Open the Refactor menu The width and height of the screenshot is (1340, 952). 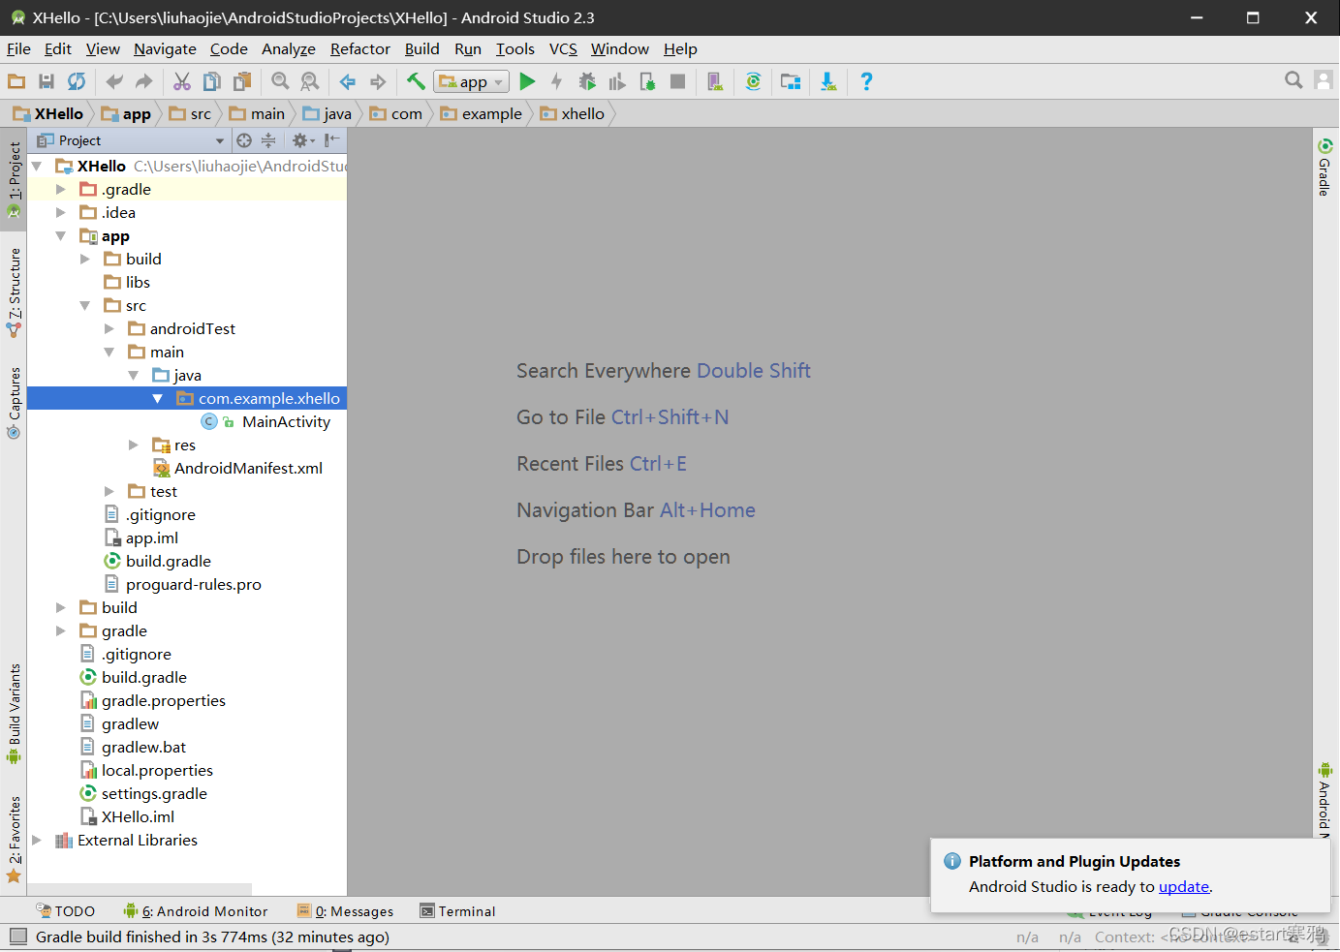[x=360, y=48]
